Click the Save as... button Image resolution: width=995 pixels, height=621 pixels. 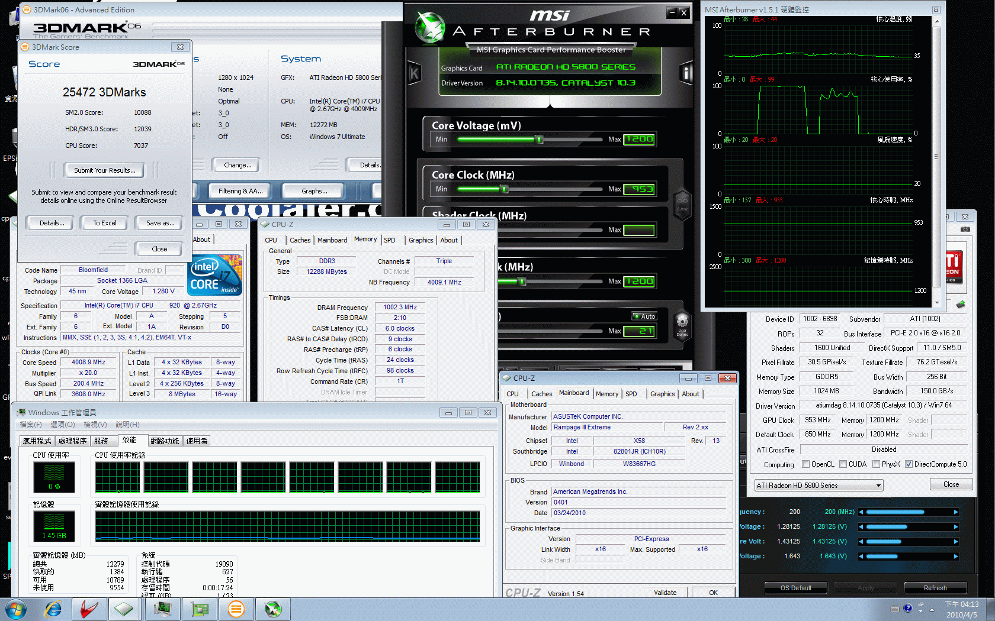160,223
